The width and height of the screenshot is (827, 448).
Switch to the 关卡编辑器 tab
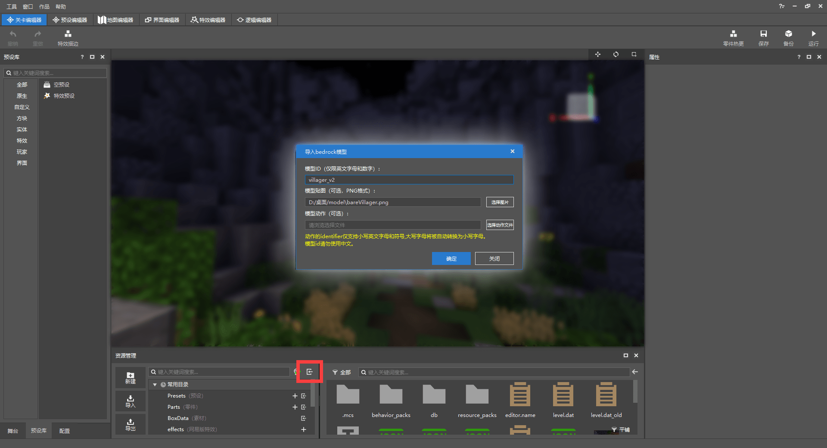tap(24, 20)
